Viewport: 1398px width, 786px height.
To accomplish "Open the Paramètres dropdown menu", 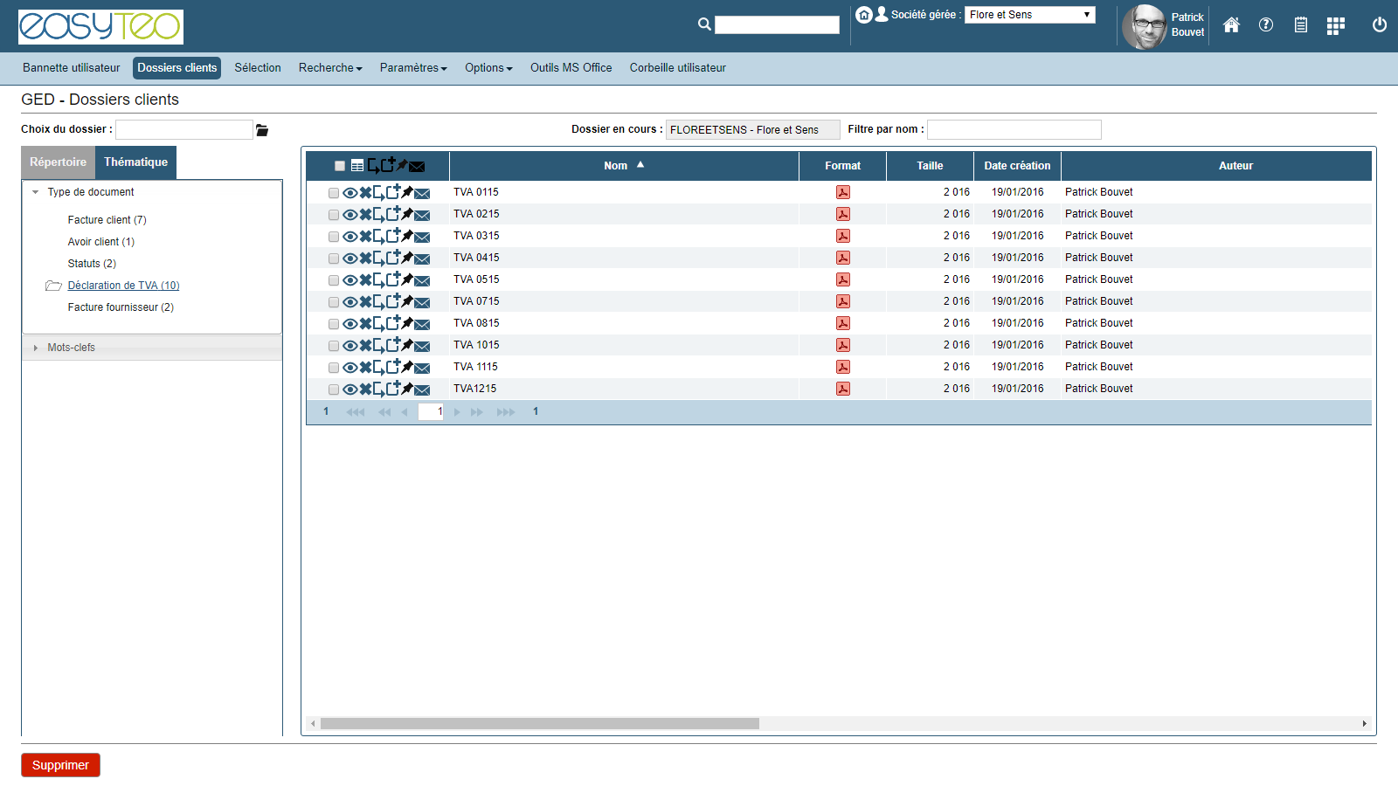I will [x=413, y=68].
